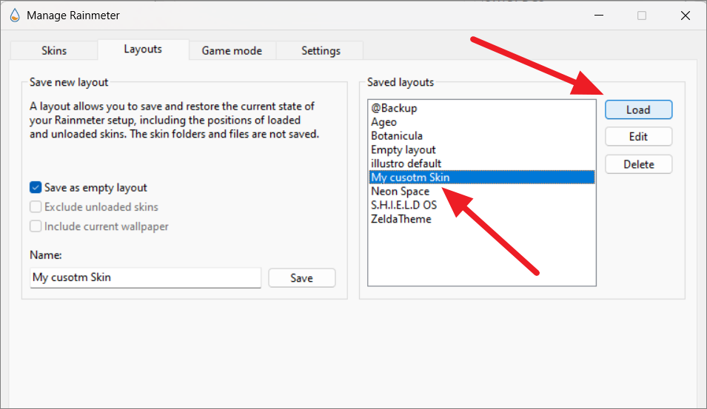Image resolution: width=707 pixels, height=409 pixels.
Task: Select the Ageo layout
Action: 482,122
